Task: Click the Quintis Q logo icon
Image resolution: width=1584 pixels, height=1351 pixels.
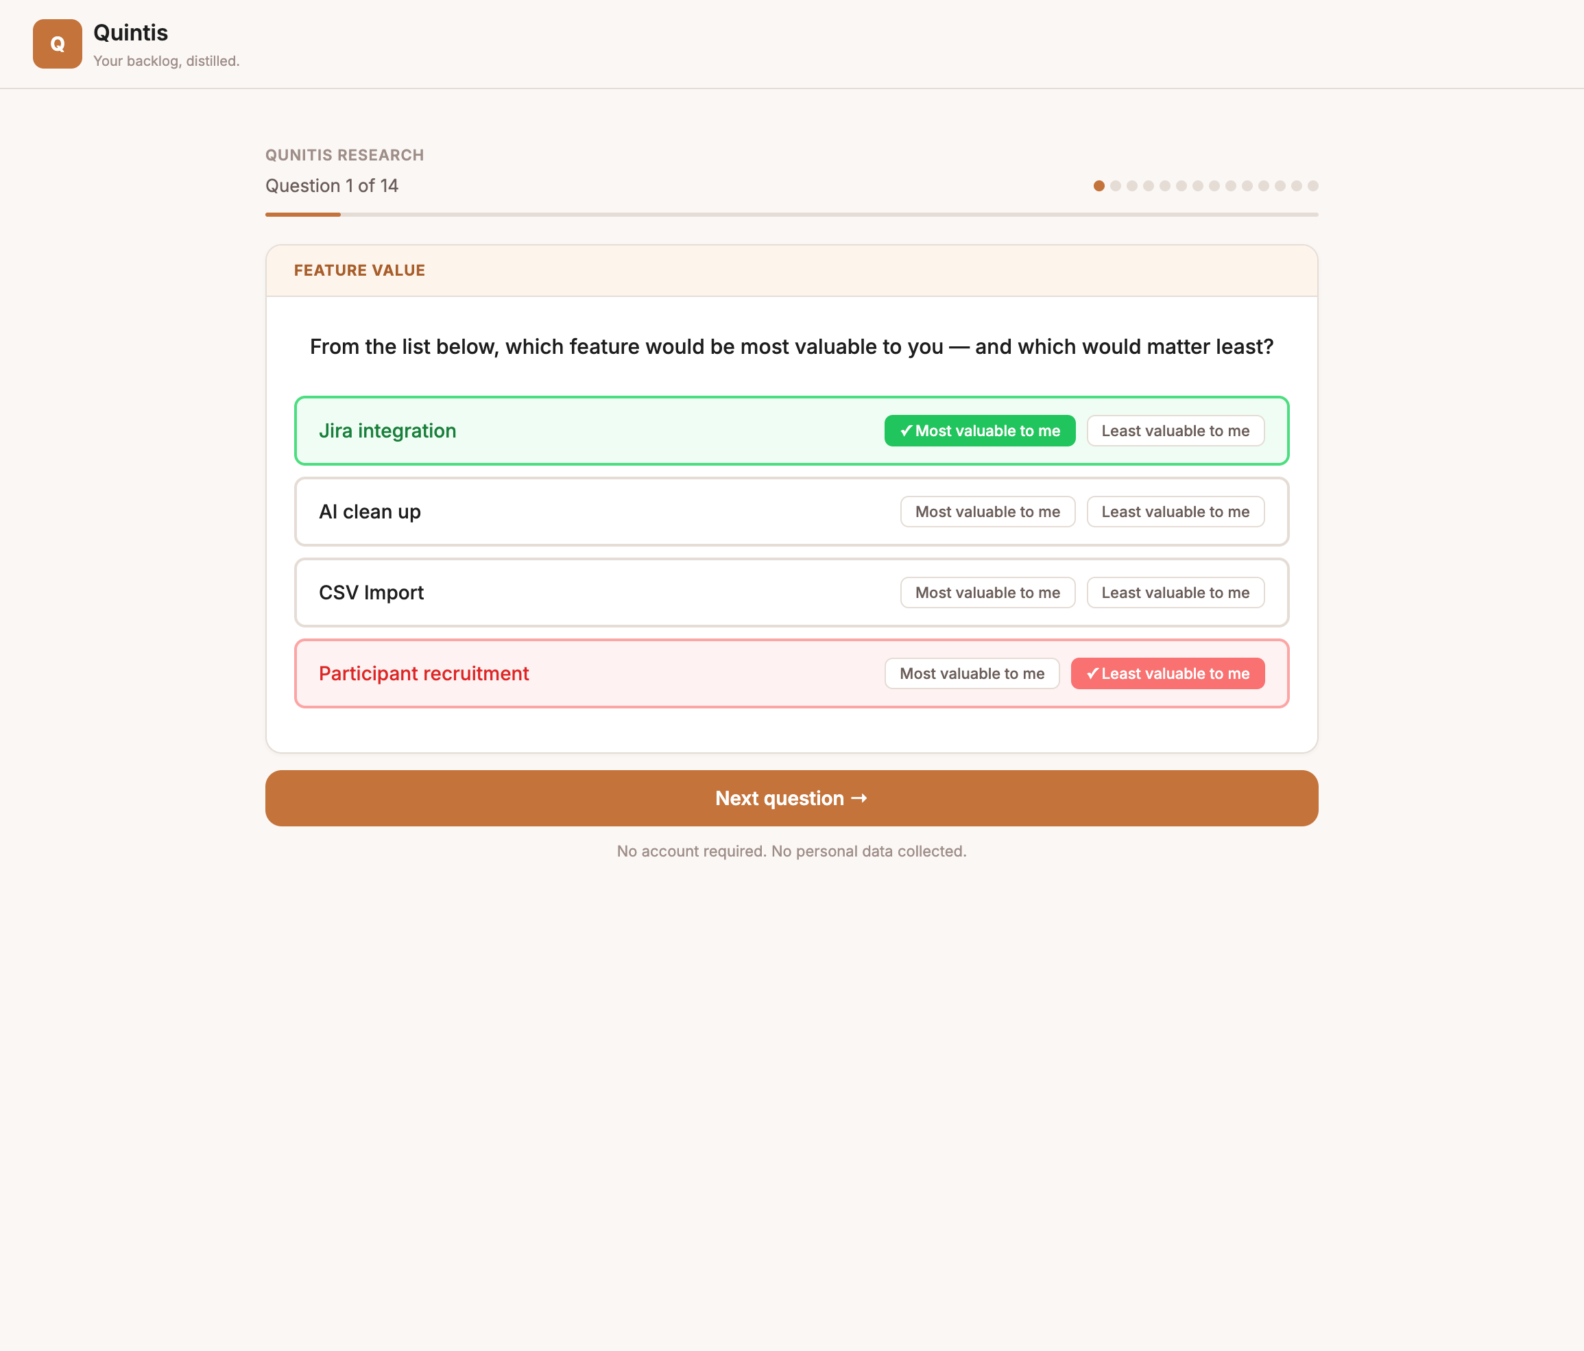Action: click(x=58, y=45)
